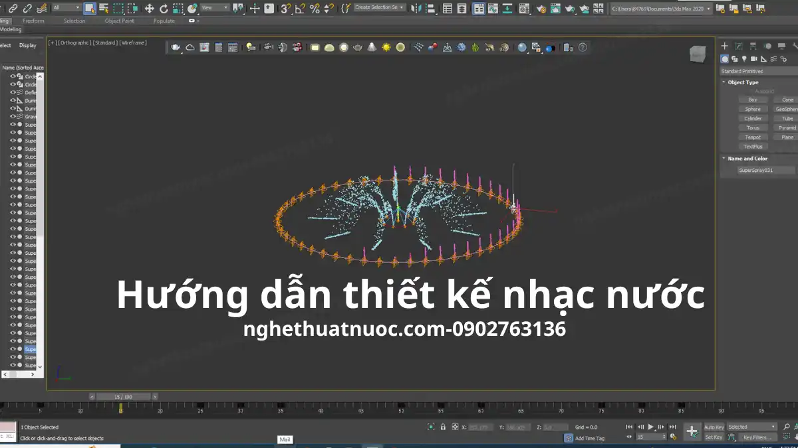Collapse the Name and Color rollout

click(747, 159)
